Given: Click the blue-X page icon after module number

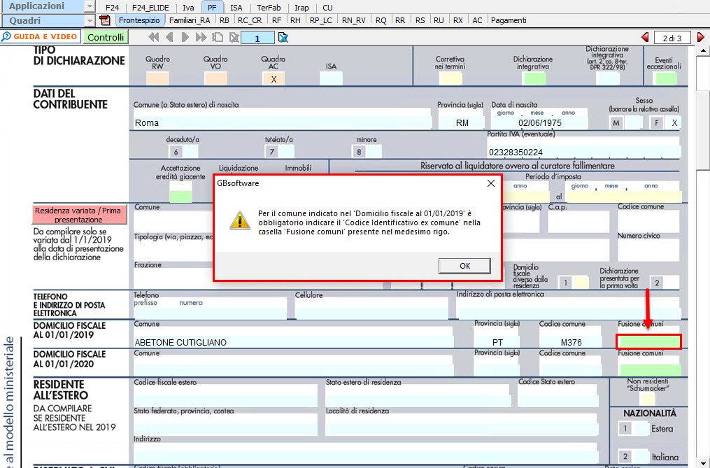Looking at the screenshot, I should click(x=283, y=38).
